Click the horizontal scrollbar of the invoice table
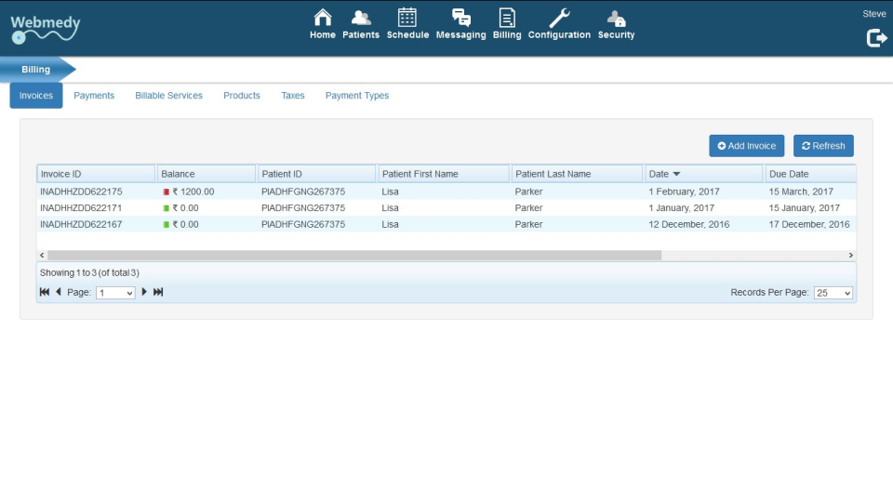This screenshot has width=893, height=502. point(353,255)
